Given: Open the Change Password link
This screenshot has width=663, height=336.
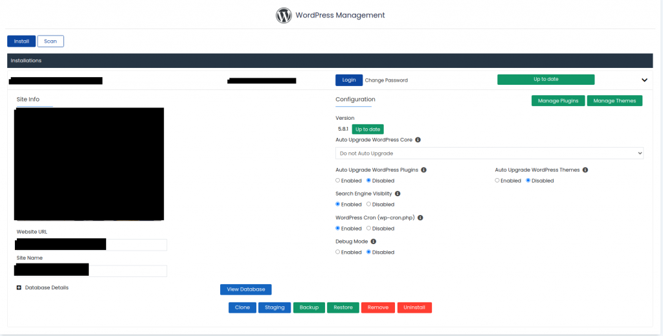Looking at the screenshot, I should [387, 80].
